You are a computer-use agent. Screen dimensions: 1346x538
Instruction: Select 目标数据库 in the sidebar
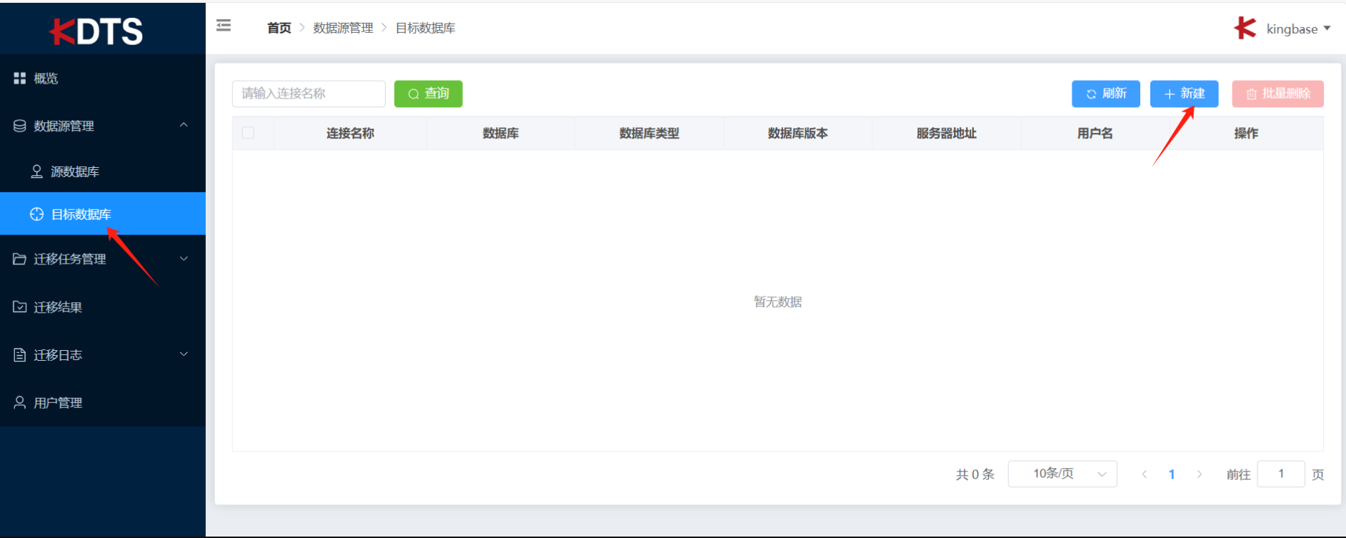(81, 214)
